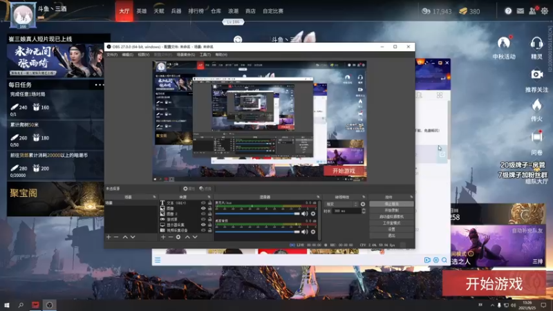
Task: Toggle visibility of the 图像 2 source
Action: [x=203, y=214]
